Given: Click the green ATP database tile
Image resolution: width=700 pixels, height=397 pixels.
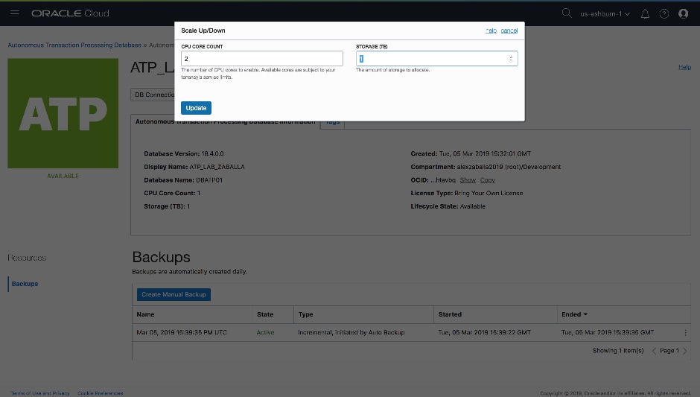Looking at the screenshot, I should pos(63,113).
